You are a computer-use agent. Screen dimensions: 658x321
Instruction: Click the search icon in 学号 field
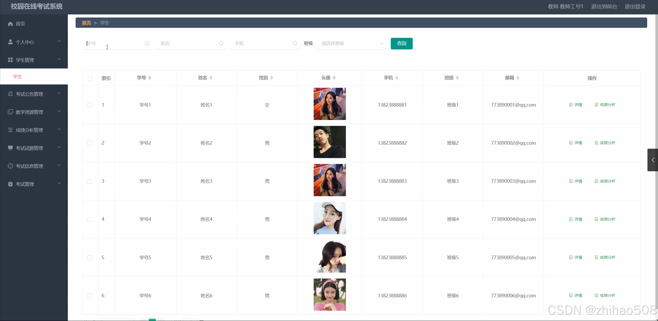pyautogui.click(x=147, y=43)
